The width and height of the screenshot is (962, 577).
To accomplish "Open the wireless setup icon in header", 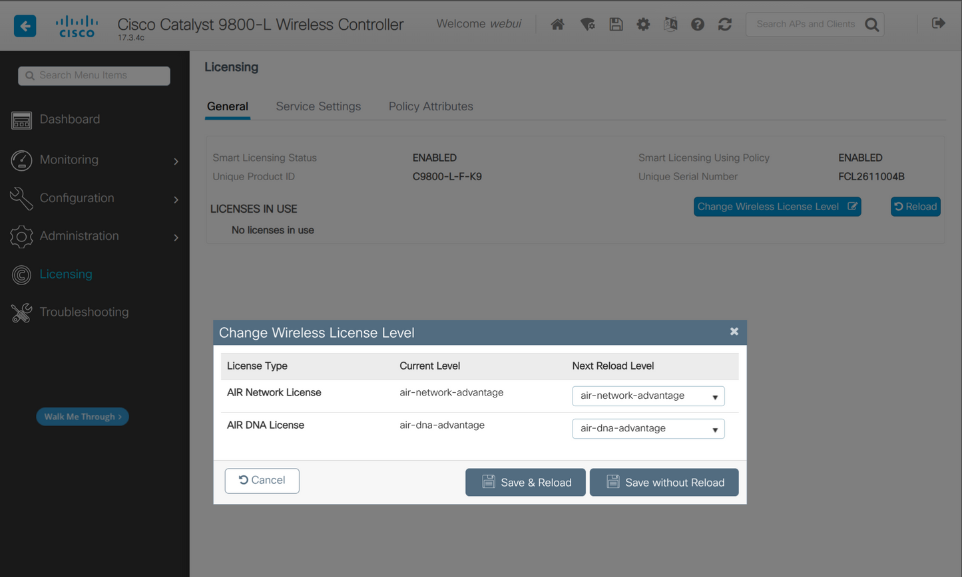I will pyautogui.click(x=587, y=25).
